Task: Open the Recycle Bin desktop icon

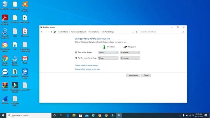Action: 5,6
